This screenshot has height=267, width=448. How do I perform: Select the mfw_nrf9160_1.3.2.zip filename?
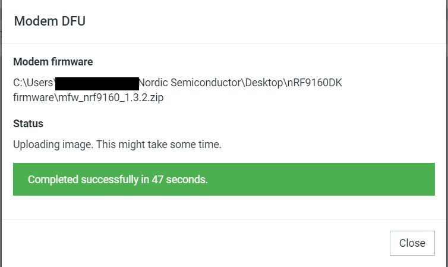(x=111, y=98)
